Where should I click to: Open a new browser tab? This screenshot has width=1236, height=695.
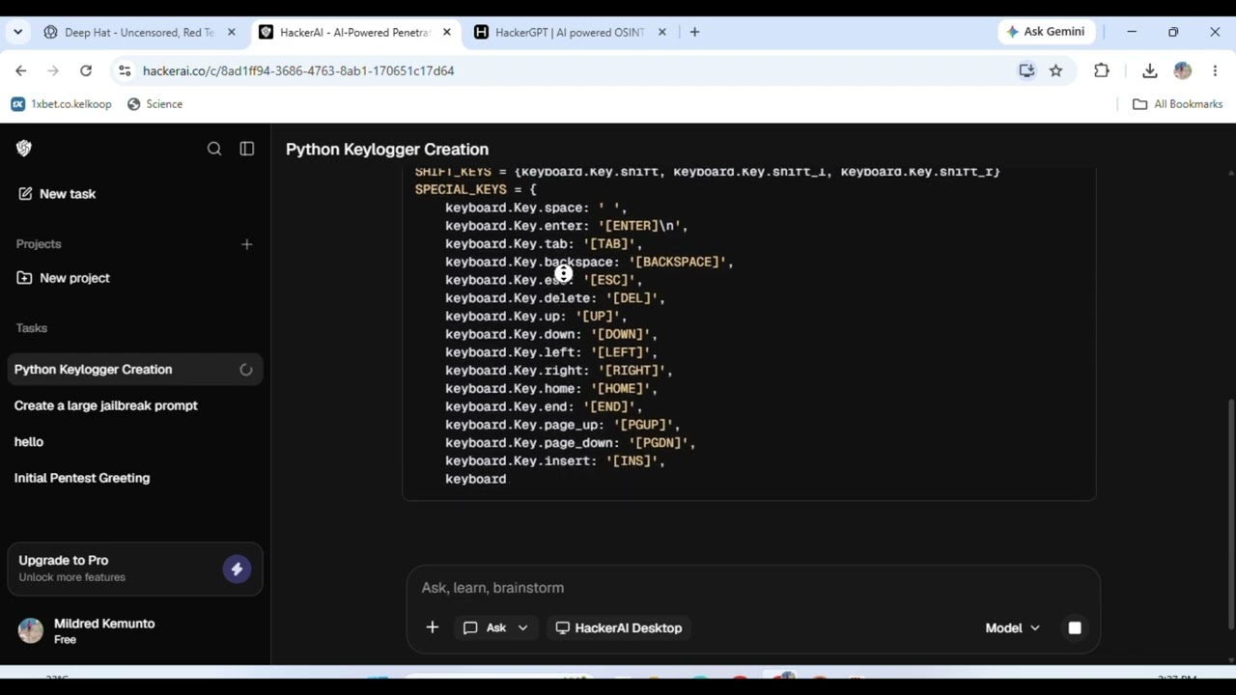tap(694, 32)
